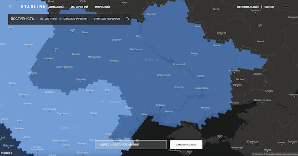Click the АДРЕСА ОБСЛУГОВУВАННЯ input field
This screenshot has height=156, width=298.
click(x=131, y=145)
